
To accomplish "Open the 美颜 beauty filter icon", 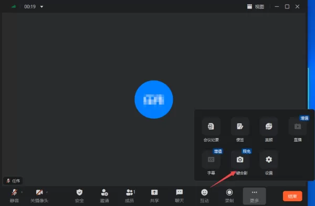I will [269, 127].
